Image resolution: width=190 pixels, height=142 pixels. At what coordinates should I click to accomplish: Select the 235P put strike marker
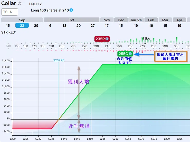click(x=102, y=39)
